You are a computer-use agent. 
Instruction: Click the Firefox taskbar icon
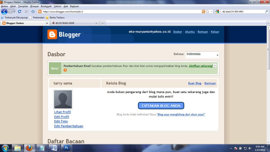tap(29, 148)
